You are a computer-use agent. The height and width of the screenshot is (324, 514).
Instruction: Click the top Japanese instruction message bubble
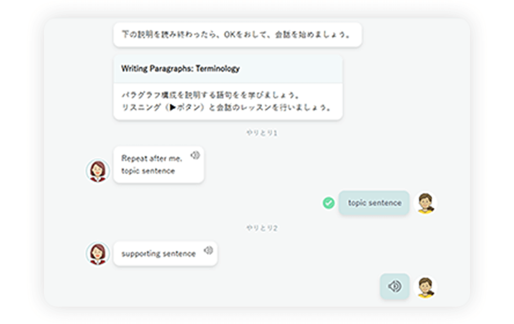237,35
